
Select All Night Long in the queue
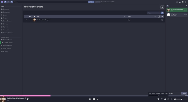[x=177, y=15]
